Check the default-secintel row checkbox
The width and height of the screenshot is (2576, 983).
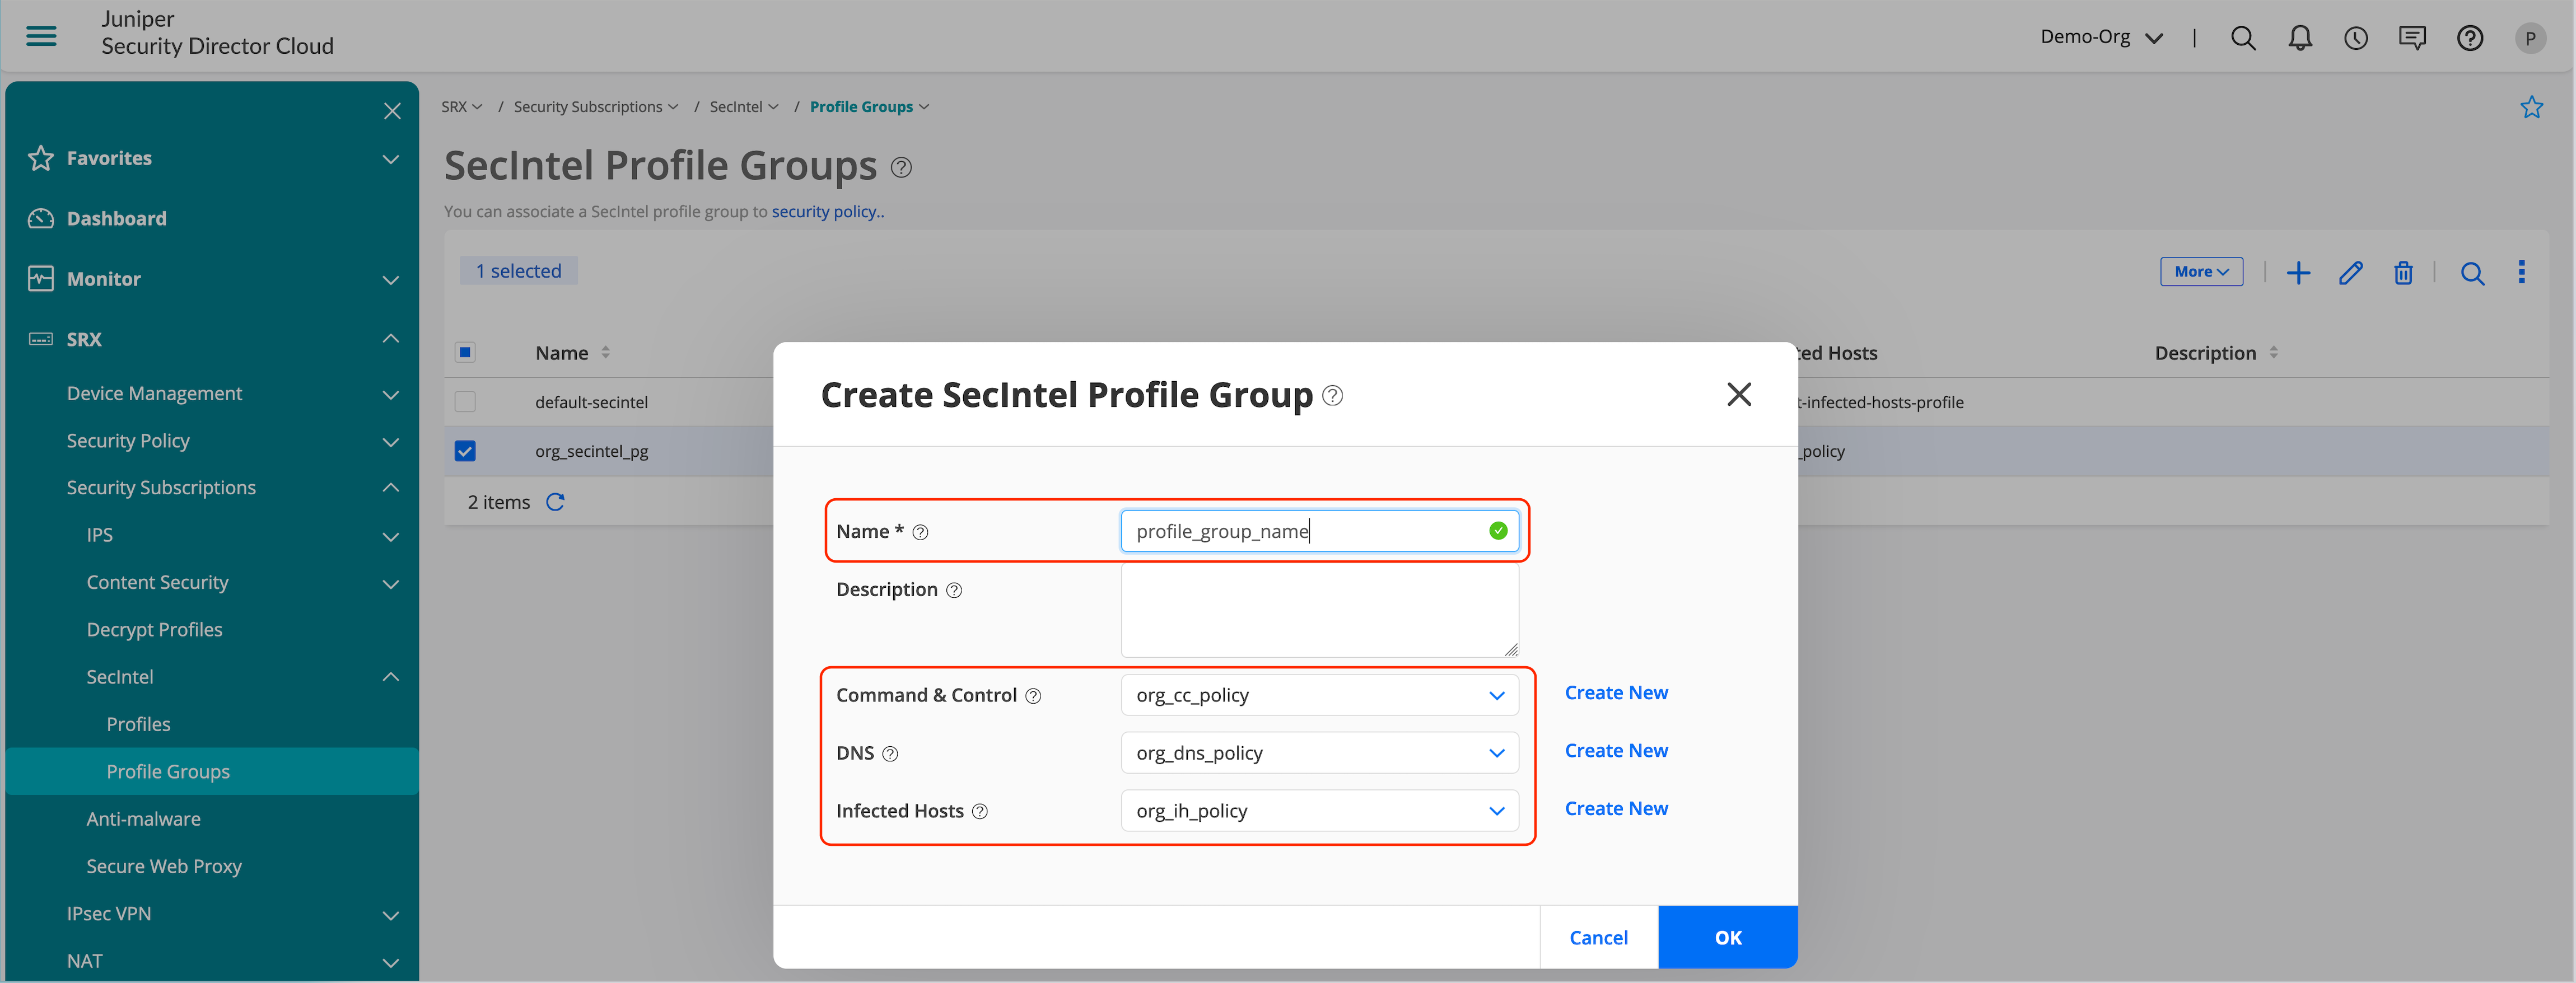tap(465, 402)
